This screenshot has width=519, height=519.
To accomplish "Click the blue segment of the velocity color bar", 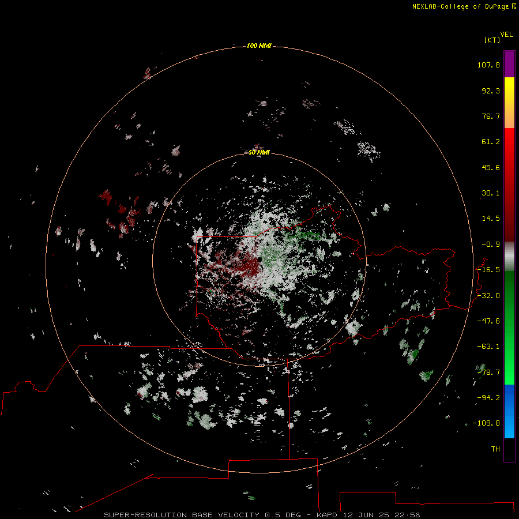I will pos(509,411).
